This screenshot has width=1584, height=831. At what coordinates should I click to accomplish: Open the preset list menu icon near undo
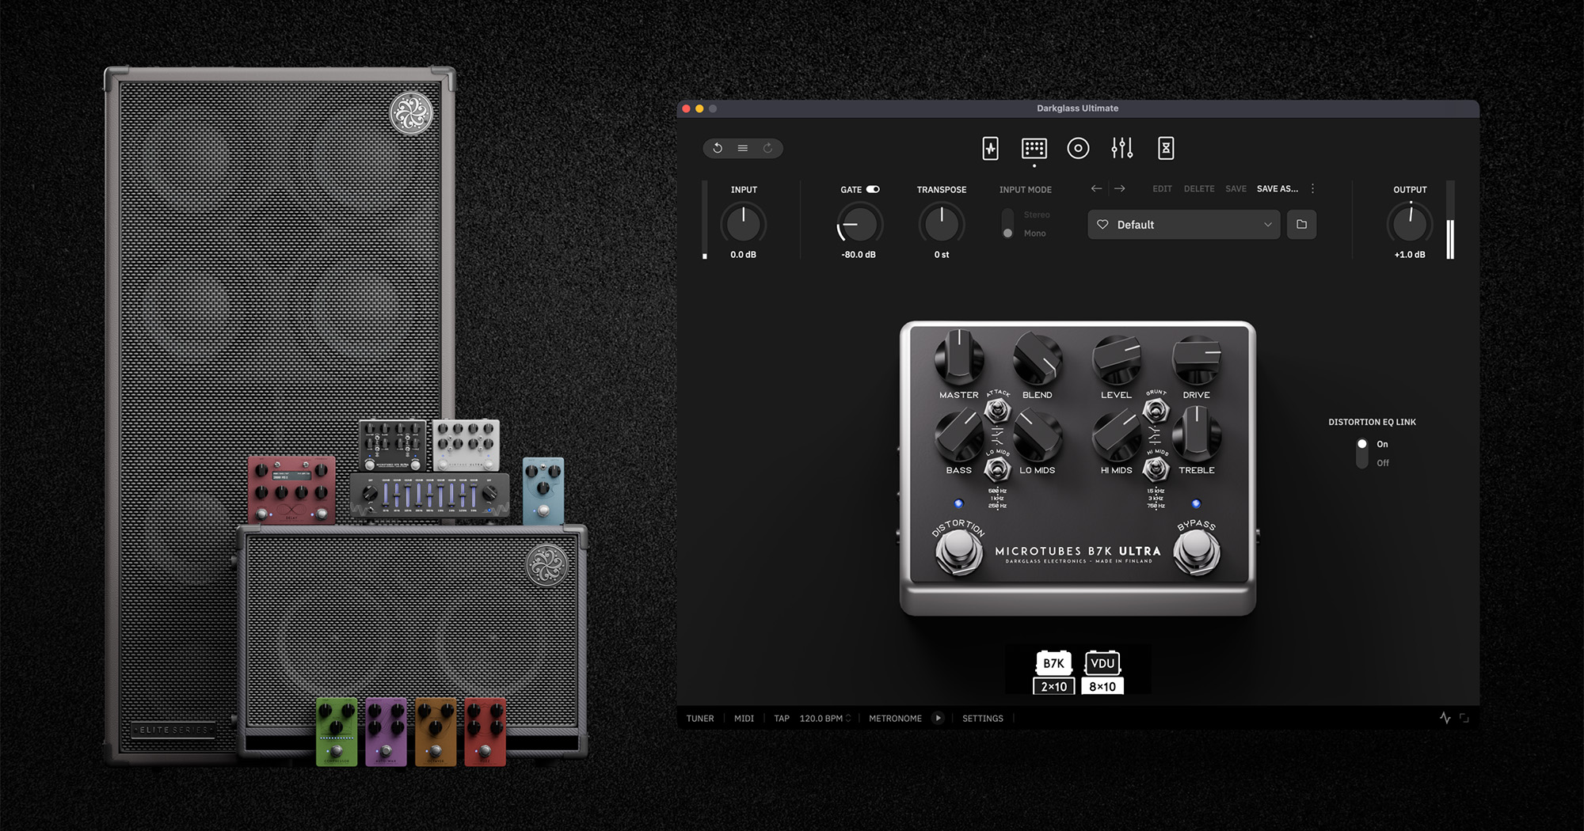click(x=742, y=148)
